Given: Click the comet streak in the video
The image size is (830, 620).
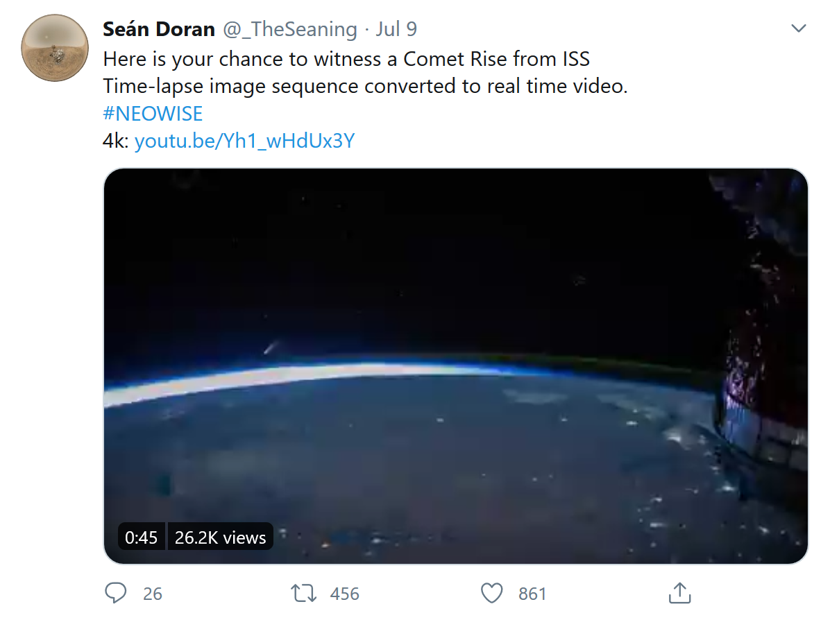Looking at the screenshot, I should (x=271, y=347).
